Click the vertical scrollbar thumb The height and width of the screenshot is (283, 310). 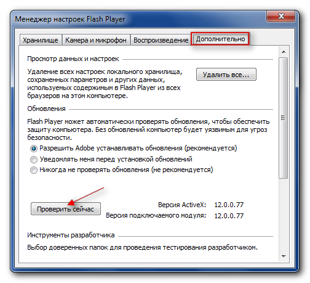click(x=284, y=118)
